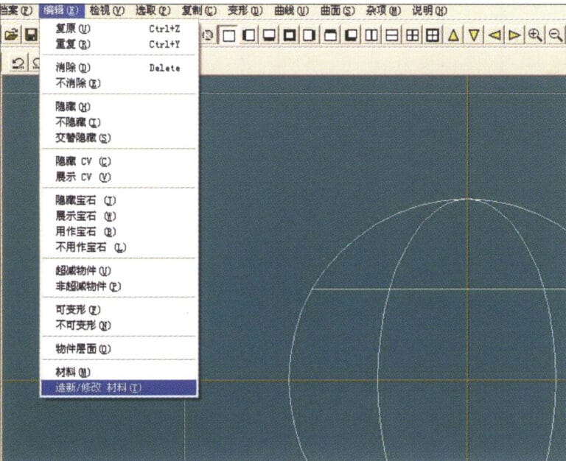
Task: Click the yellow left triangle
Action: tap(495, 35)
